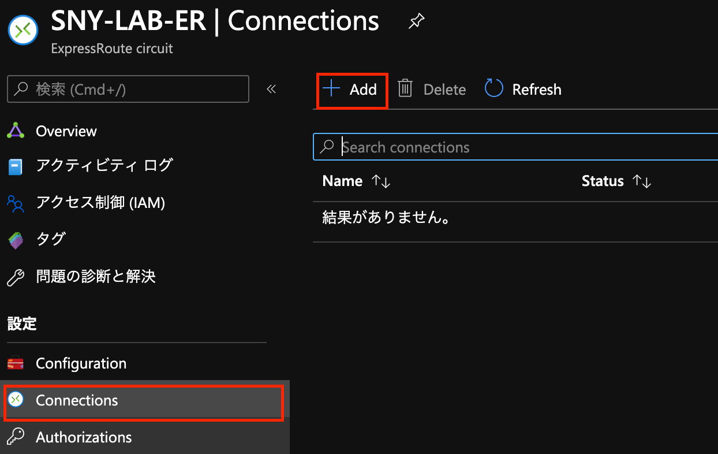Open アクセス制御 (IAM) via its people icon
This screenshot has height=454, width=718.
point(16,203)
